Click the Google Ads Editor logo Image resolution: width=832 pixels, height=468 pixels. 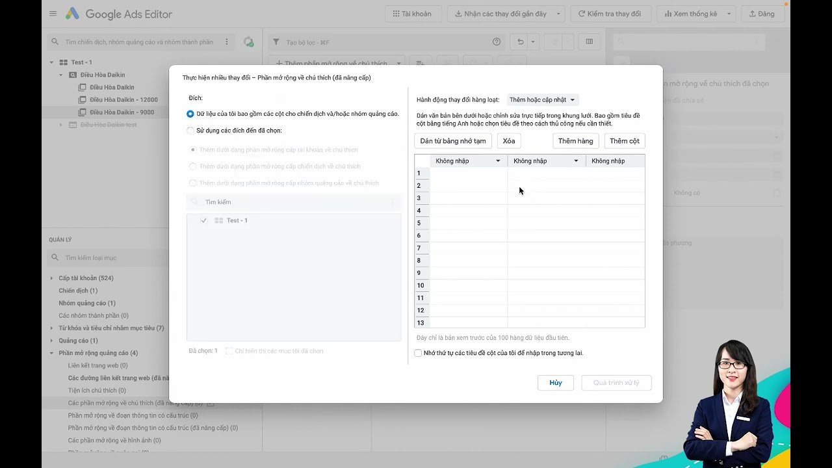tap(72, 14)
